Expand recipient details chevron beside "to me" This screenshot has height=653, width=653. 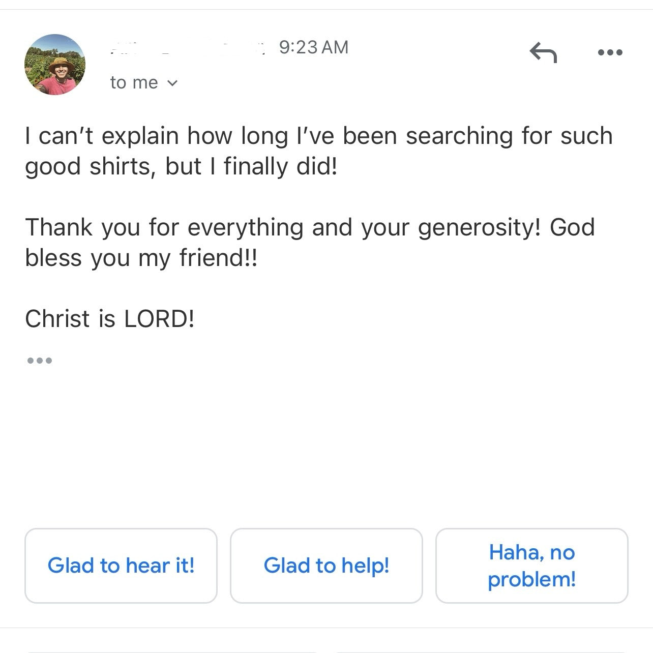point(172,83)
